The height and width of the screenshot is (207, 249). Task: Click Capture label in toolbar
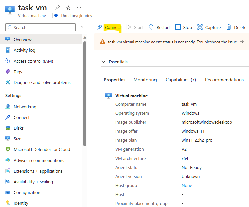[x=213, y=28]
